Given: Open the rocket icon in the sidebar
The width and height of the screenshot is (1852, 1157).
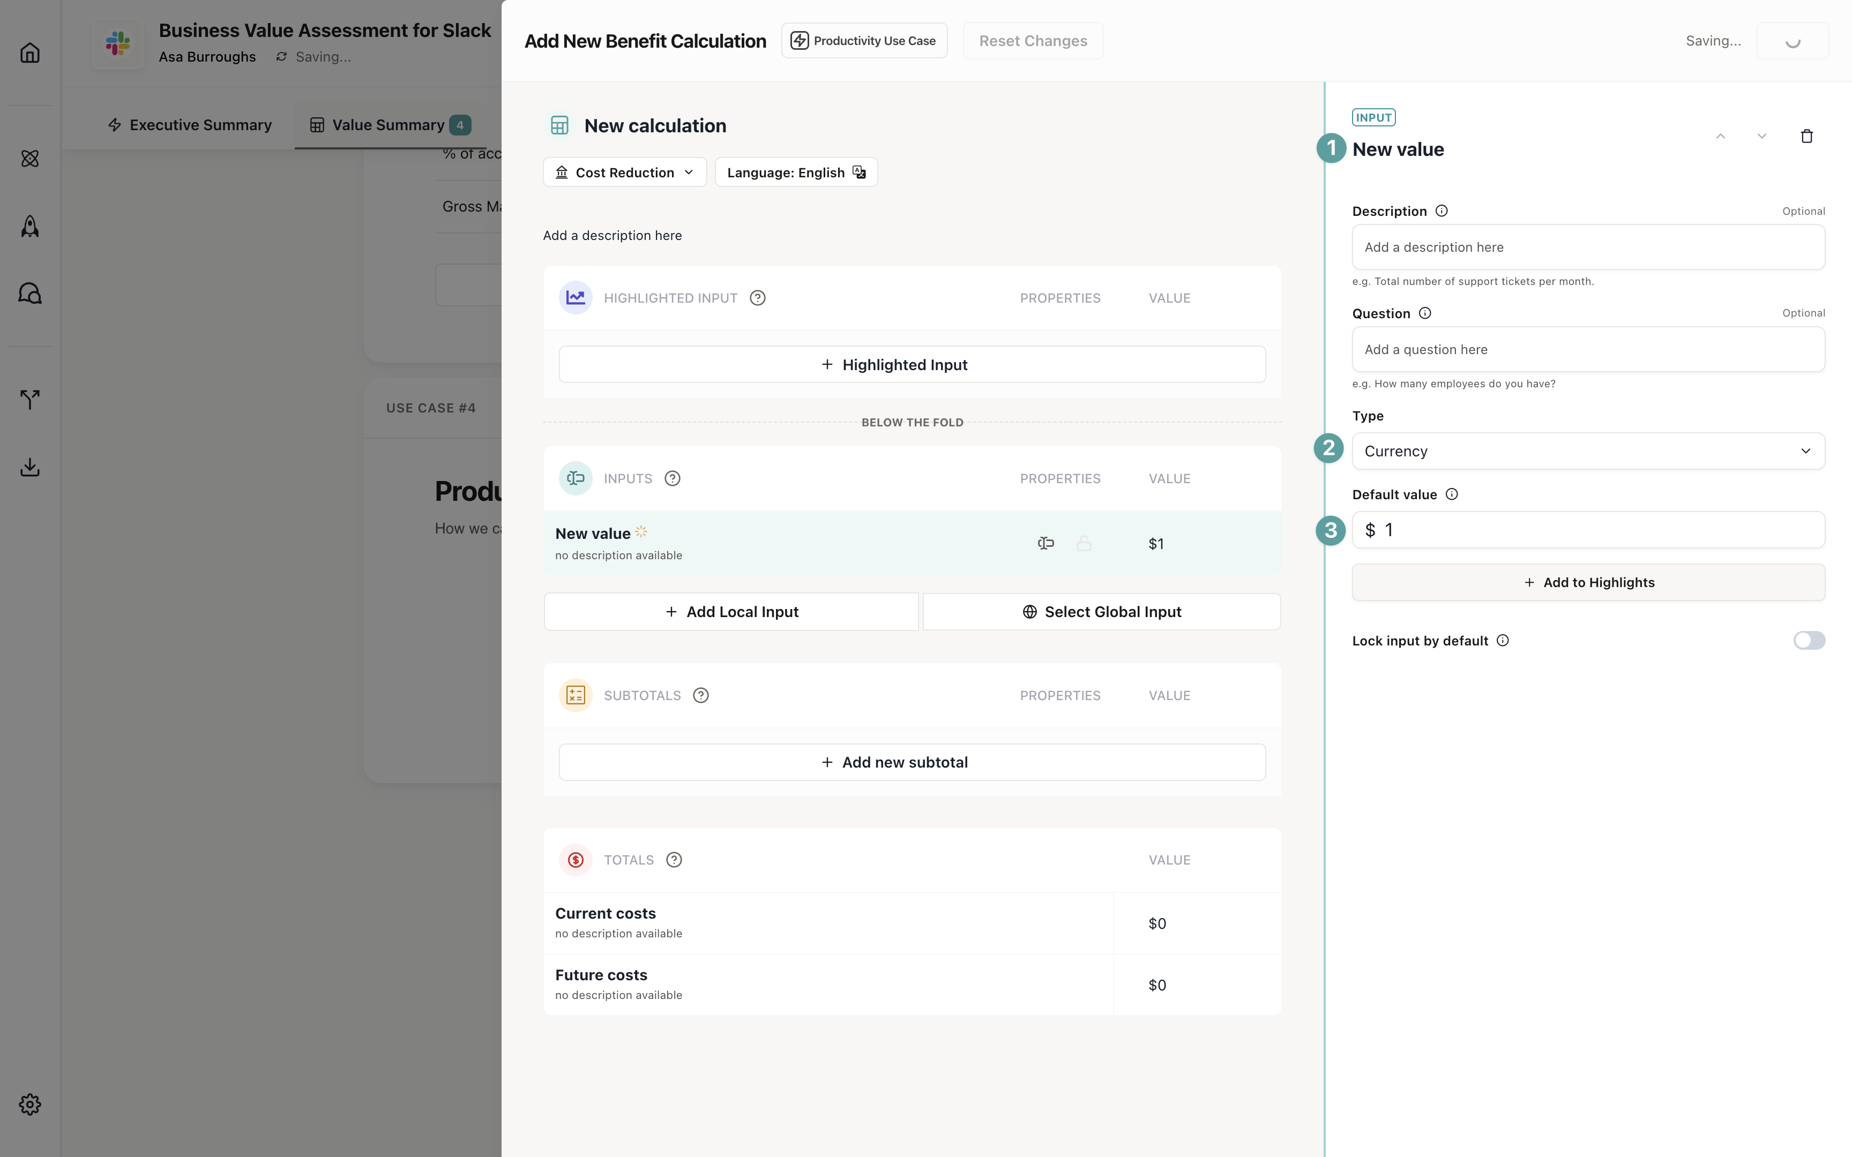Looking at the screenshot, I should pos(30,226).
